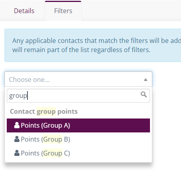
Task: Select the Points (Group C) option
Action: pyautogui.click(x=78, y=153)
